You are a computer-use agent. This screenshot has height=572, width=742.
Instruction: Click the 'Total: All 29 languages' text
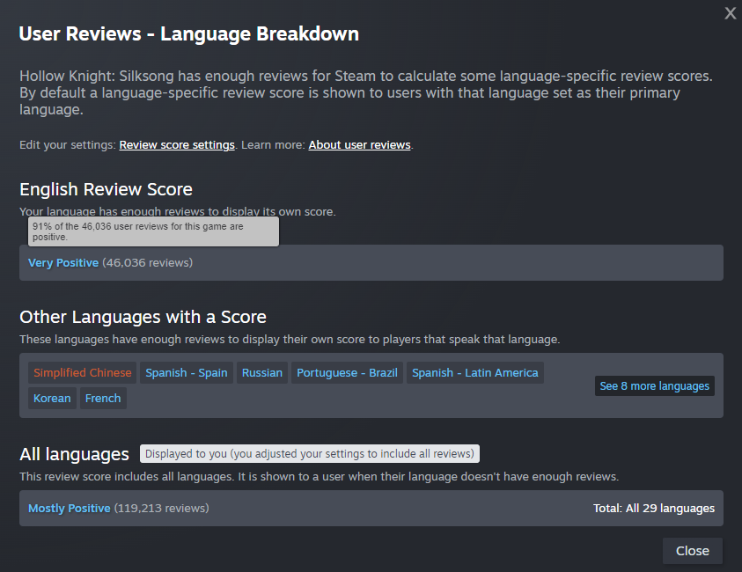654,508
